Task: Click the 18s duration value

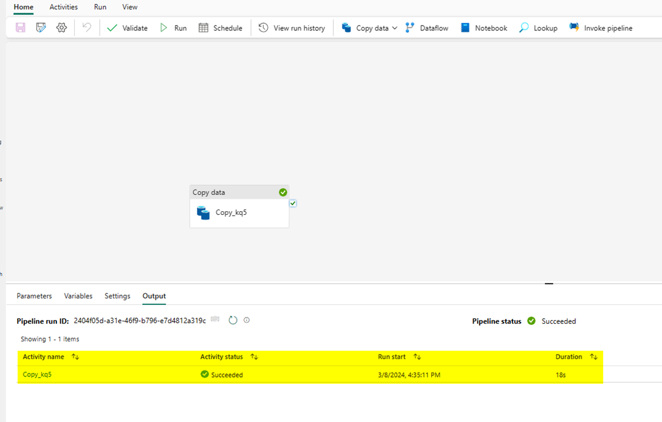Action: (561, 375)
